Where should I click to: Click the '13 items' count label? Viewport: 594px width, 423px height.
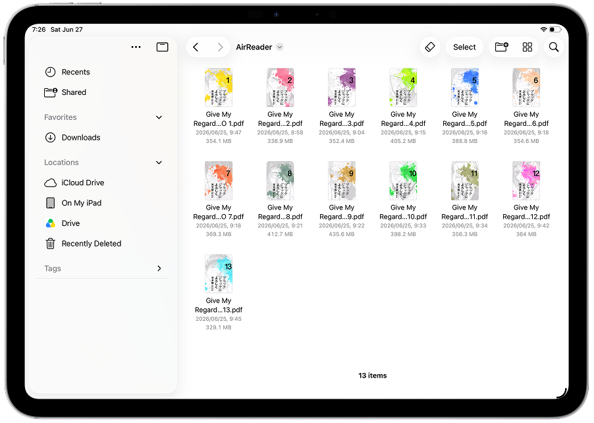[373, 376]
